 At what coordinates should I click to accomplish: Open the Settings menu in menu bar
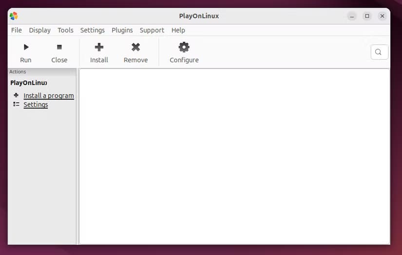click(x=92, y=30)
